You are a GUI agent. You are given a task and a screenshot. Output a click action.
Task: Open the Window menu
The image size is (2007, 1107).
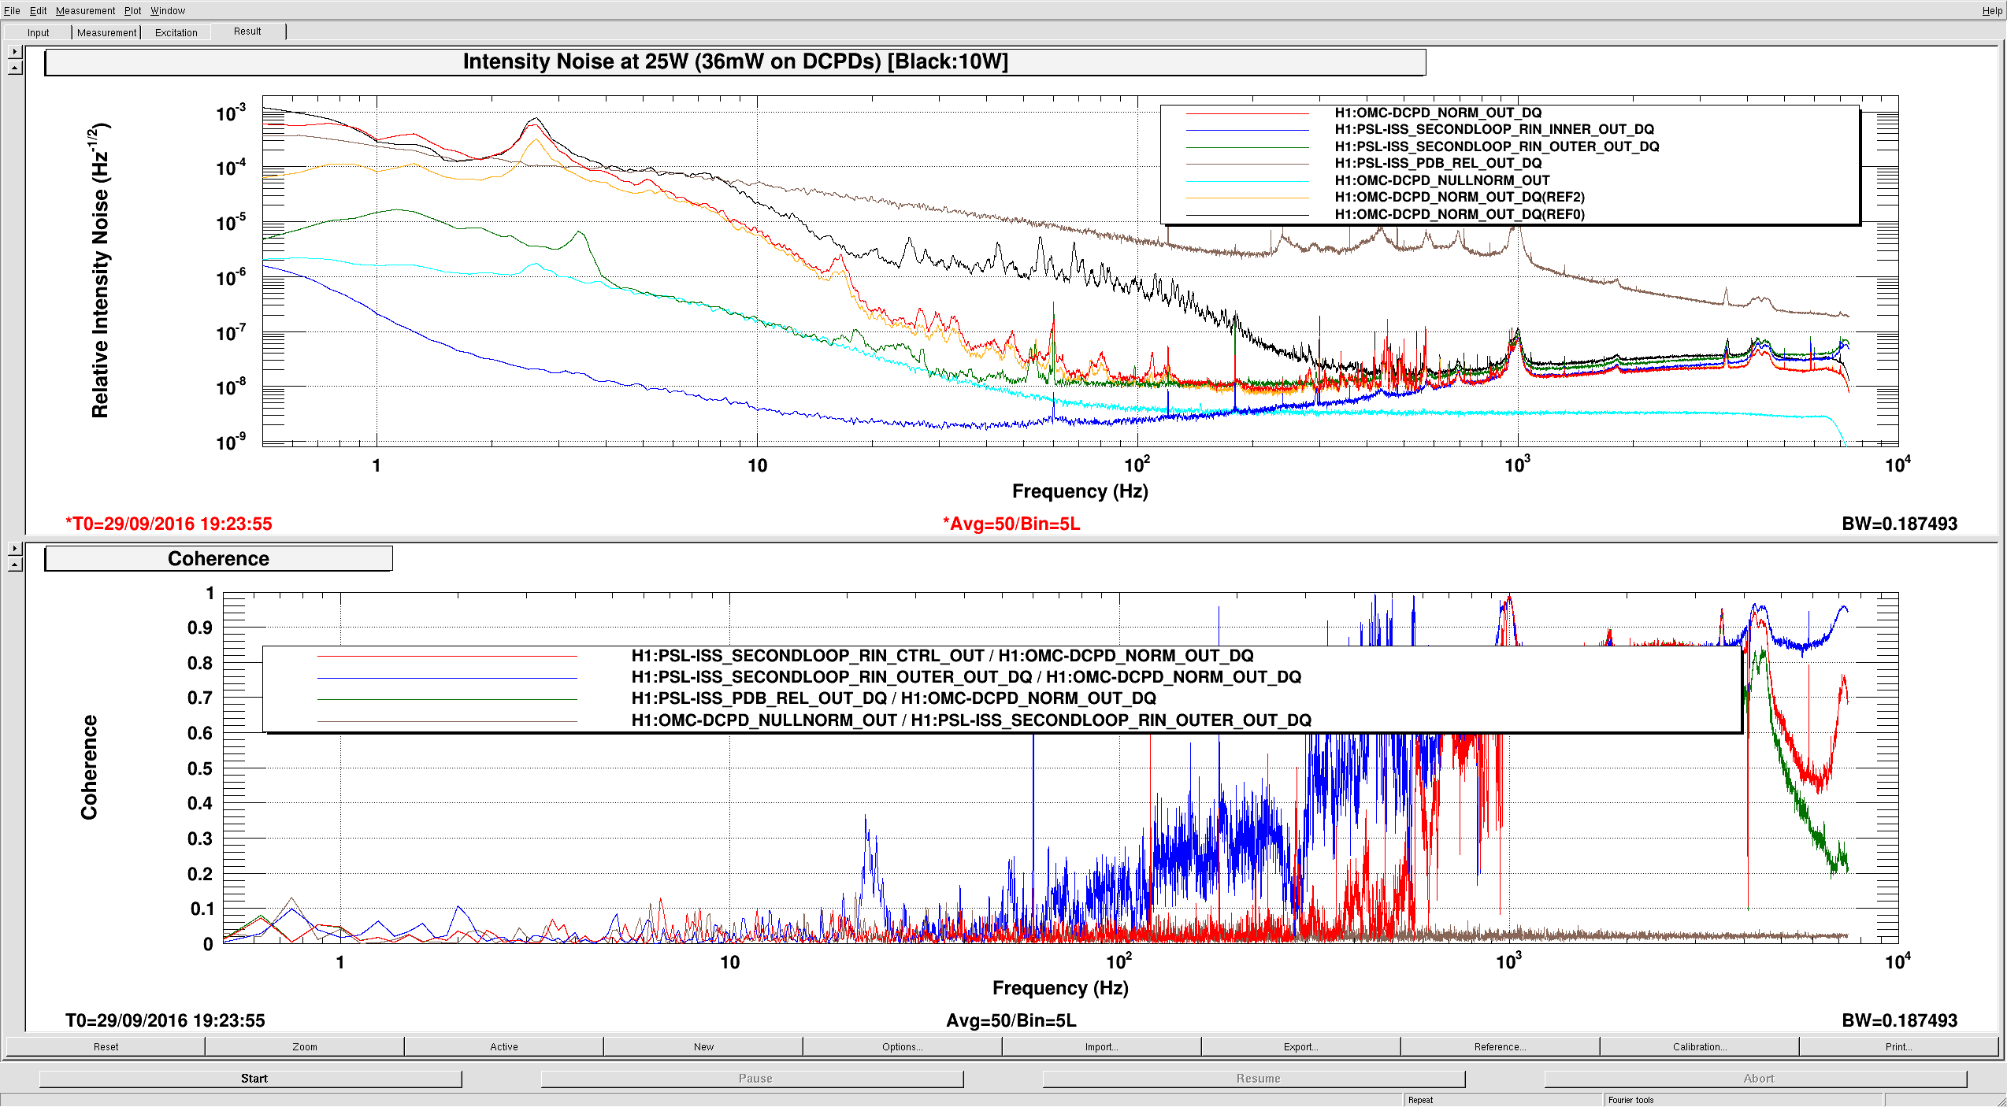[168, 10]
